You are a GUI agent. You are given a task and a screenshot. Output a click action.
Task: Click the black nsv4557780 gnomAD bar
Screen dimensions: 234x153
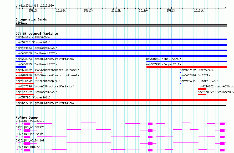coord(121,105)
